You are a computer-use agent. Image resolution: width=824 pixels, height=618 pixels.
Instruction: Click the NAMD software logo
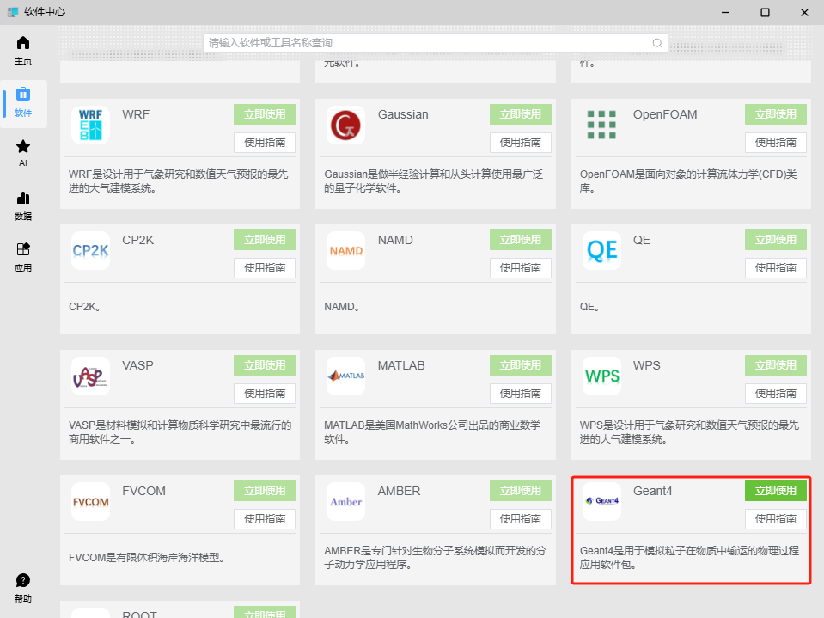click(345, 251)
